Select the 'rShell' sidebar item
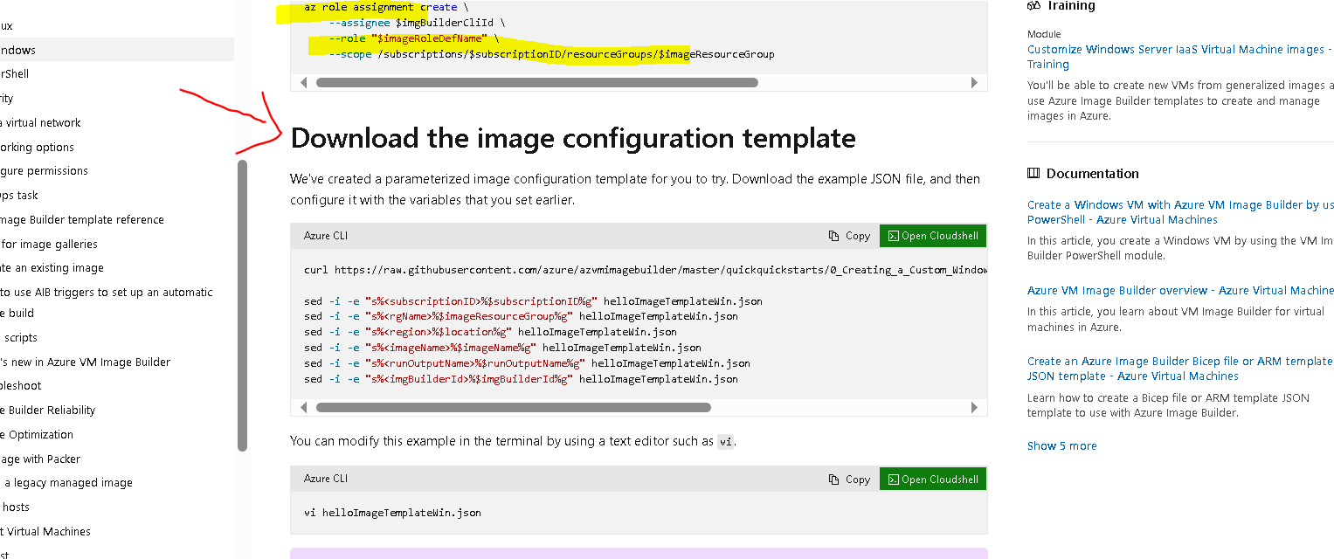The height and width of the screenshot is (559, 1334). [x=15, y=74]
